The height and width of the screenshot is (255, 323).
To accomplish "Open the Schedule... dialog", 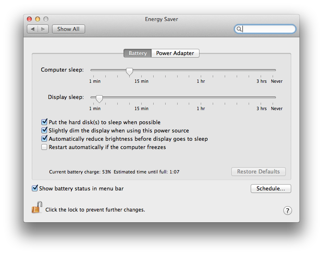I will [x=271, y=188].
